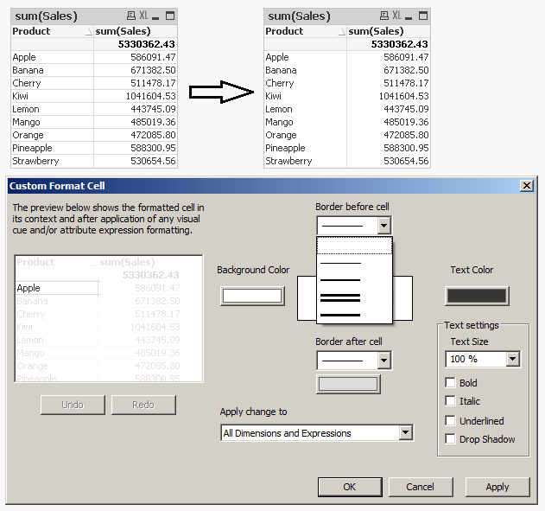Close the Custom Format Cell dialog
The image size is (545, 511).
(x=527, y=186)
